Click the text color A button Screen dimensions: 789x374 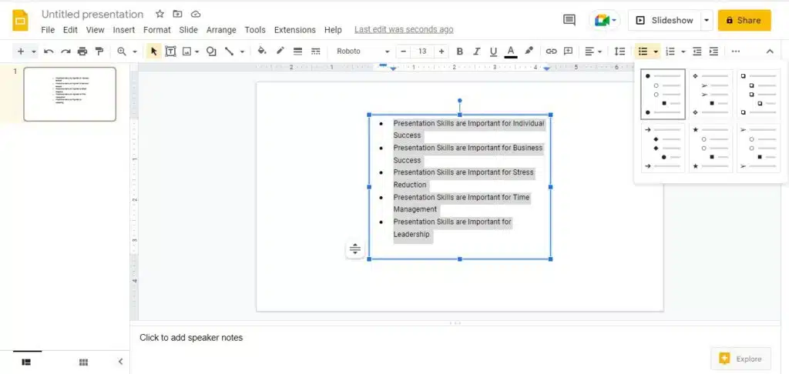[510, 52]
